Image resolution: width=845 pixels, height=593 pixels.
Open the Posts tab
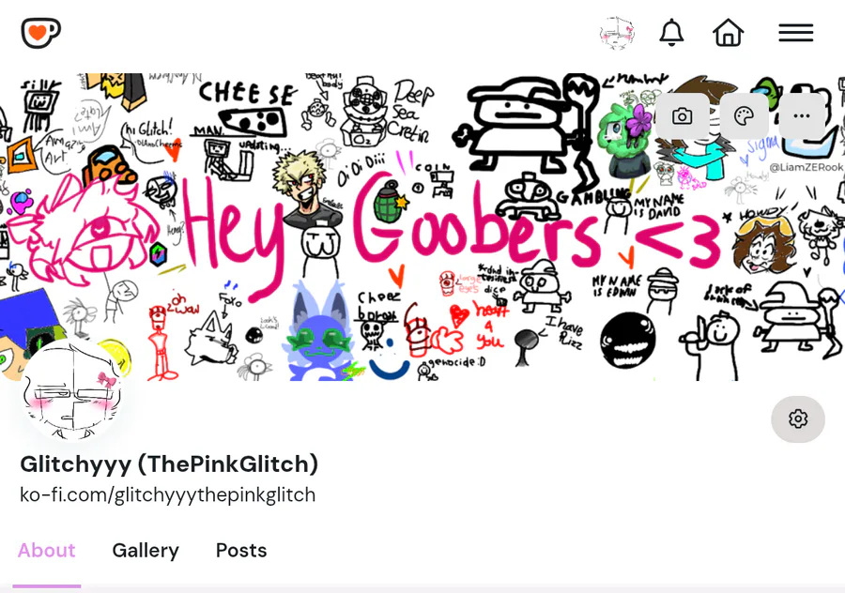[241, 551]
